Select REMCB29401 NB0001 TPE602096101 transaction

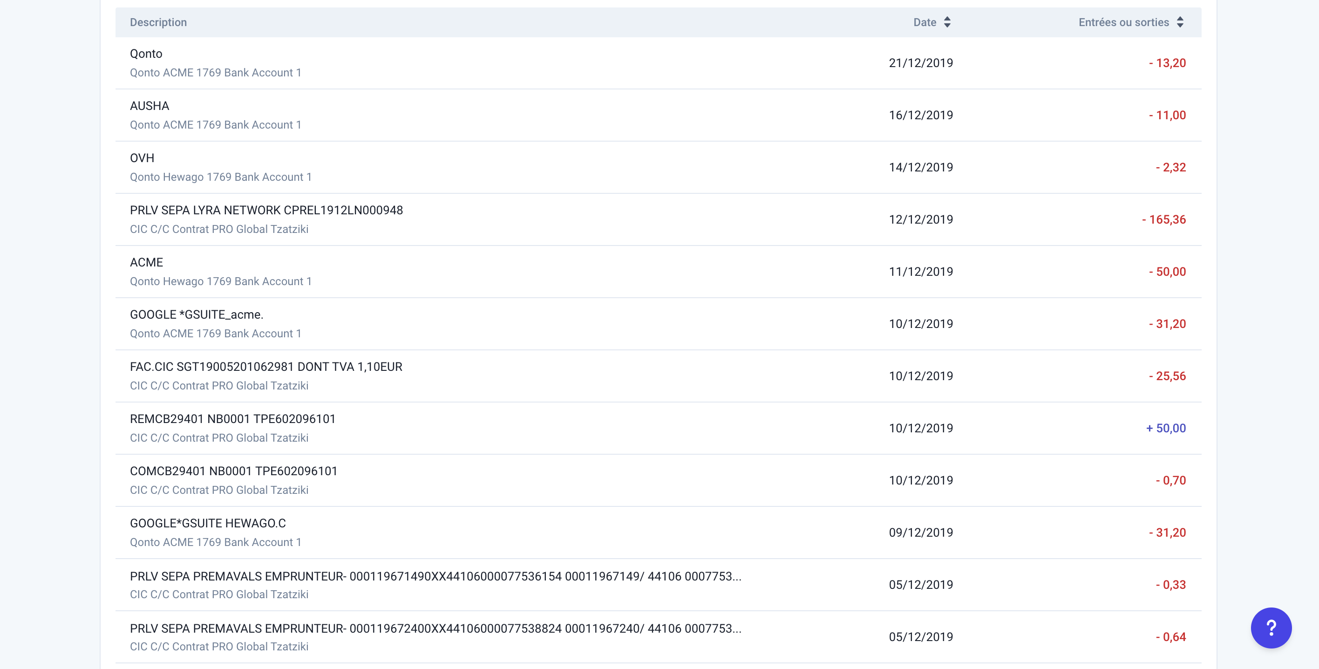pos(658,429)
